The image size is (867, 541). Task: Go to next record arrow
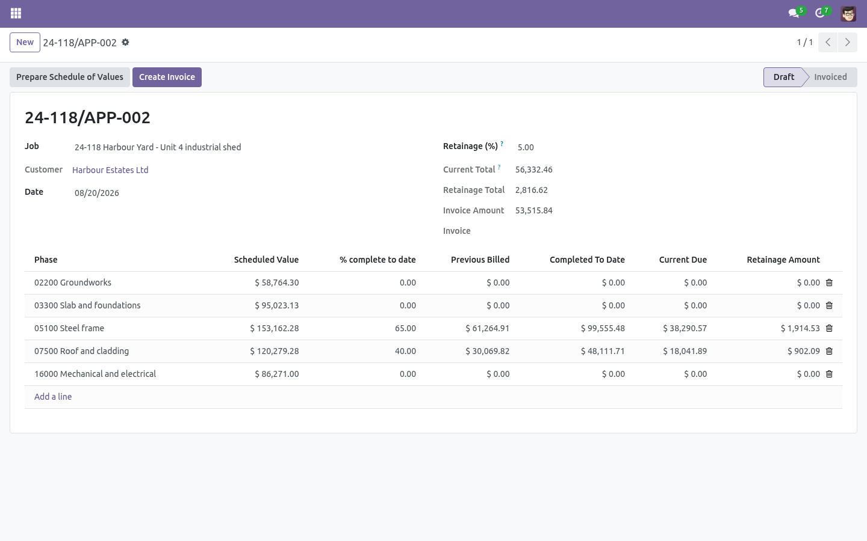847,42
